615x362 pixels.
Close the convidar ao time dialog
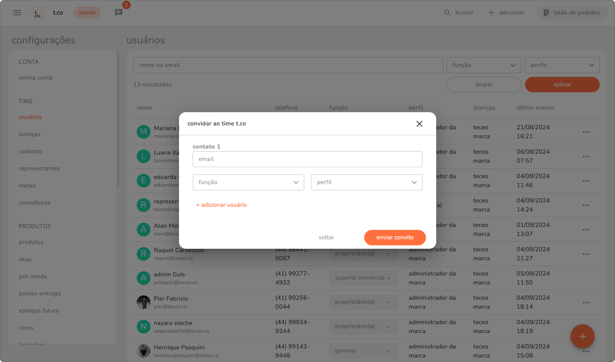click(x=419, y=124)
